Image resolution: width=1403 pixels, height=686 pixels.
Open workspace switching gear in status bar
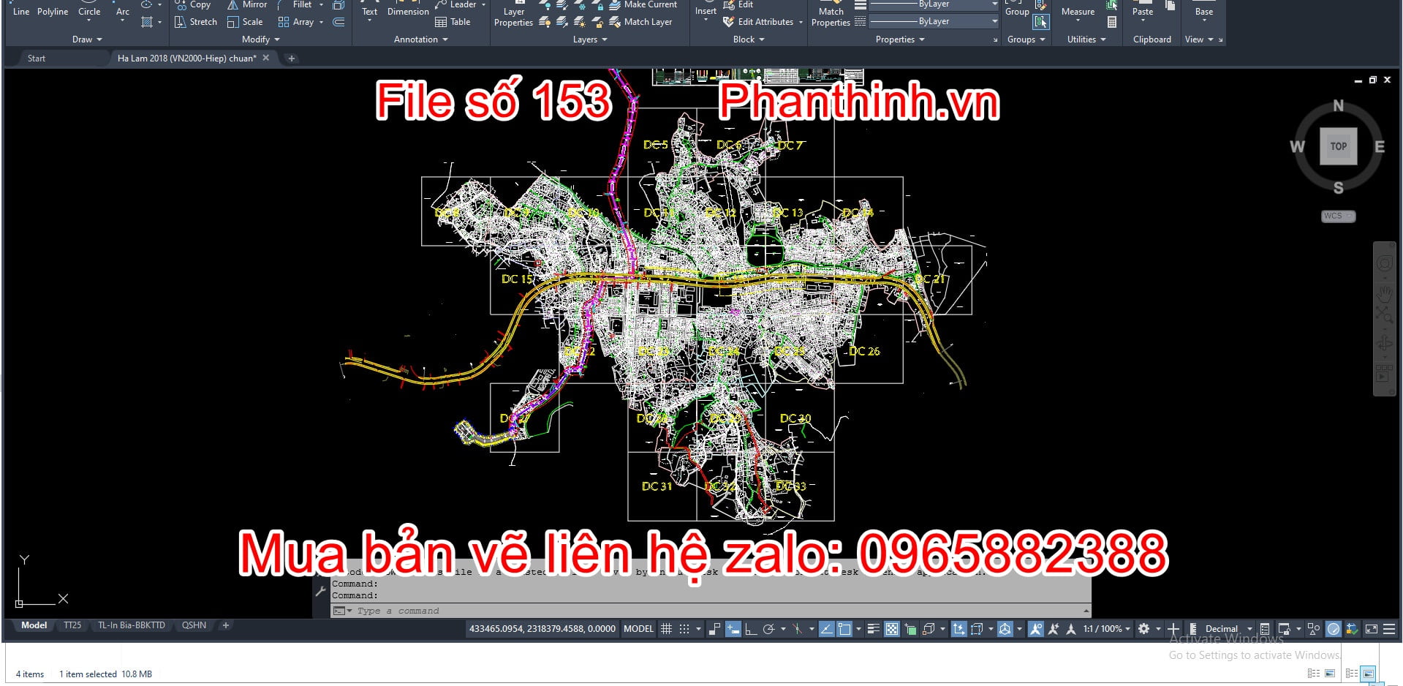(1144, 628)
